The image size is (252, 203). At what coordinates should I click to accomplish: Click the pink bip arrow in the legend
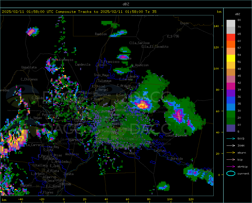coord(231,160)
